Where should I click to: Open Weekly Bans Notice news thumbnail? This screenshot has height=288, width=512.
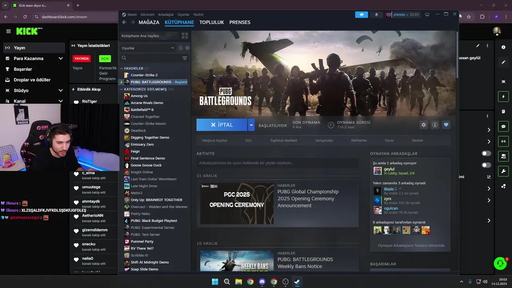point(237,261)
